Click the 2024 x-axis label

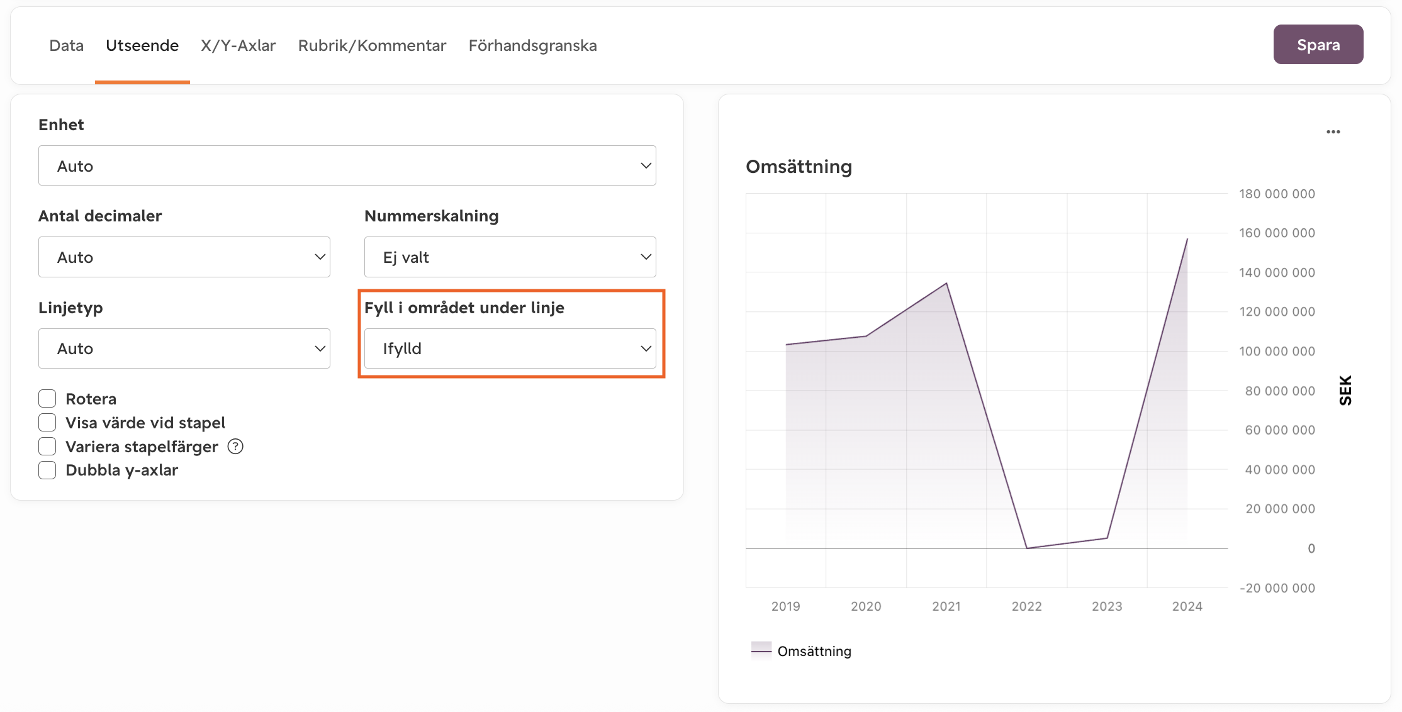(1187, 606)
